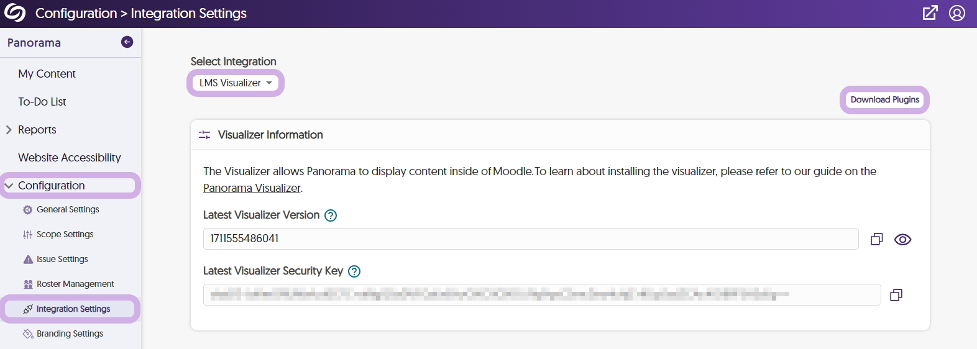Select Branding Settings in sidebar
This screenshot has height=349, width=977.
(70, 333)
